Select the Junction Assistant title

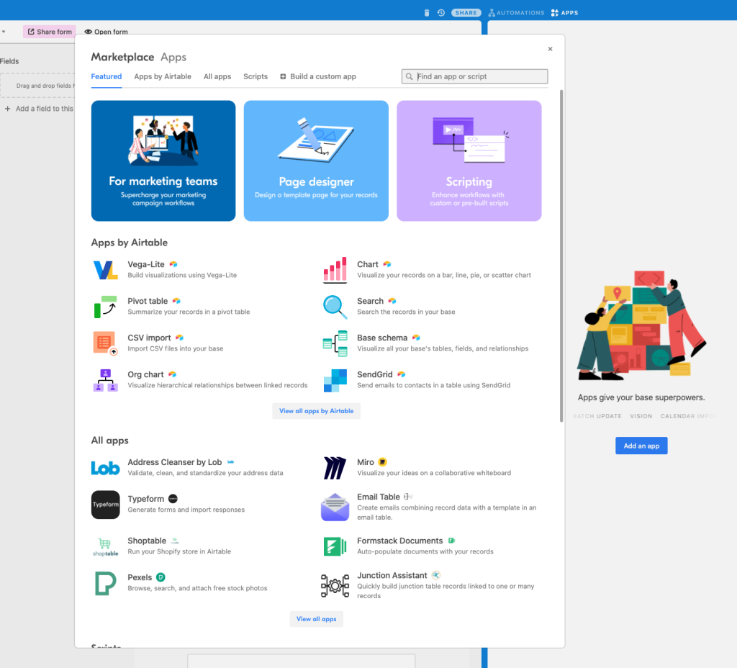point(392,575)
